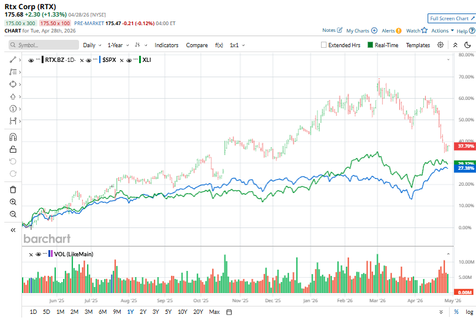Enable the Extended Hrs checkbox
The width and height of the screenshot is (476, 320).
(x=323, y=45)
